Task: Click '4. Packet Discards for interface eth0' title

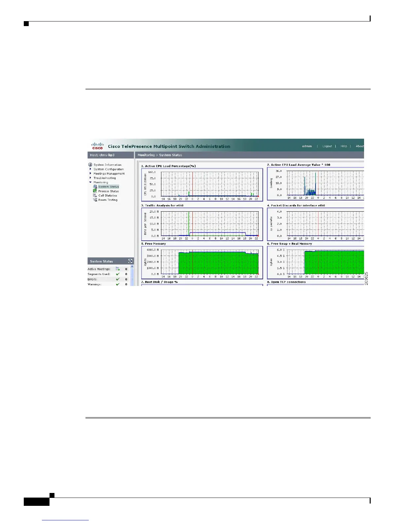Action: 296,205
